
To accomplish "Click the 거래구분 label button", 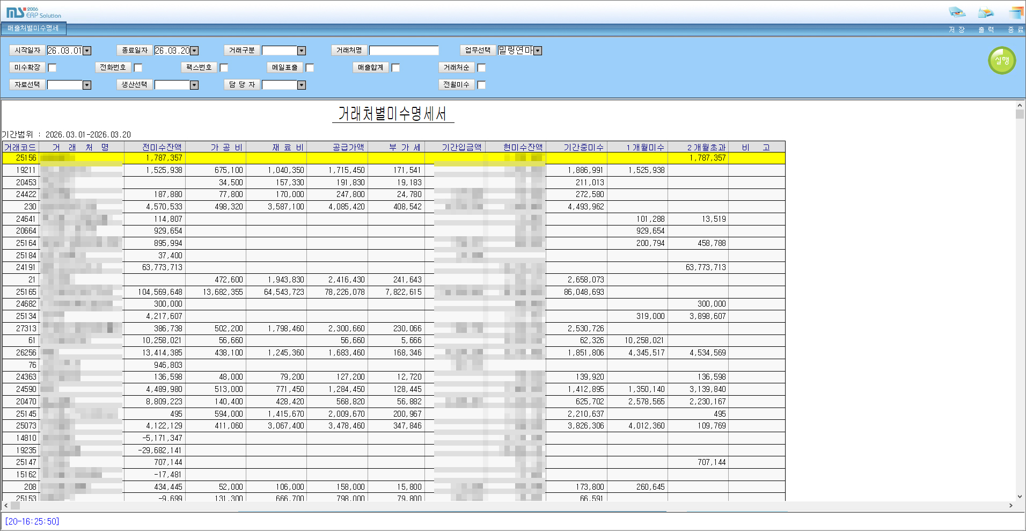I will [242, 50].
